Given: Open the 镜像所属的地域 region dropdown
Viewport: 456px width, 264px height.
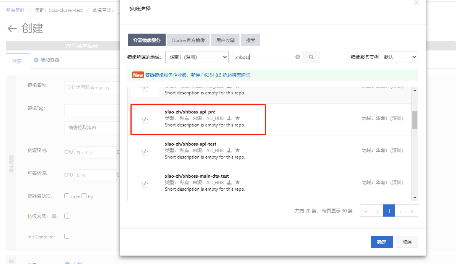Looking at the screenshot, I should [x=197, y=57].
